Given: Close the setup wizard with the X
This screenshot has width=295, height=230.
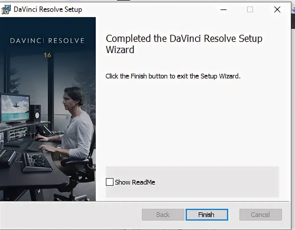Looking at the screenshot, I should point(277,9).
